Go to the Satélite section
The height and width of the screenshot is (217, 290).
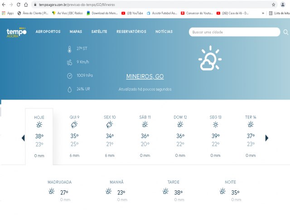99,32
